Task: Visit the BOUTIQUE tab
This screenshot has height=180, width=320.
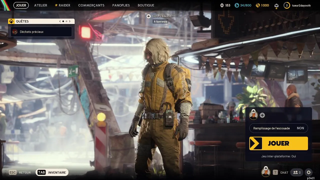Action: pyautogui.click(x=146, y=5)
